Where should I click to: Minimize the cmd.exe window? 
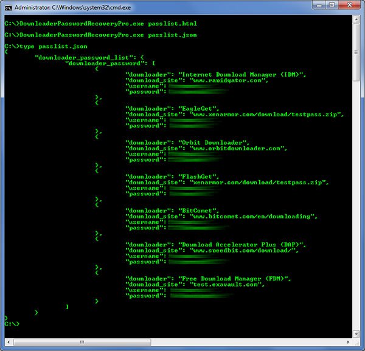[319, 5]
